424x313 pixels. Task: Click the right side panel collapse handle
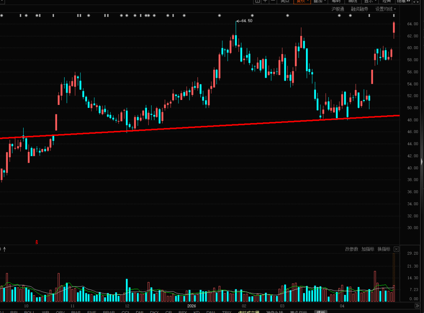tap(422, 161)
